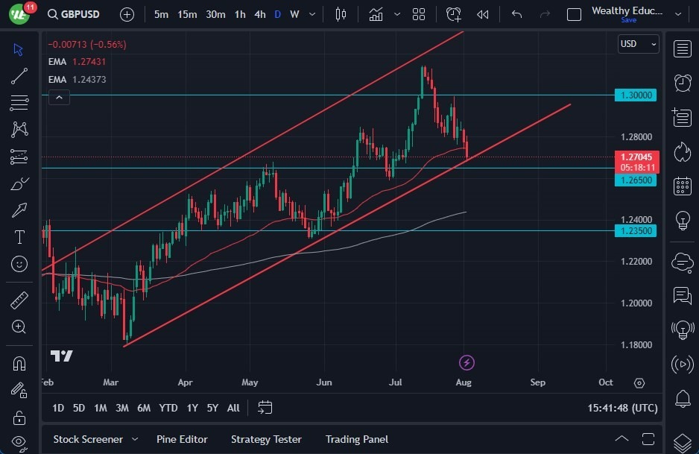699x454 pixels.
Task: Open the Object Tree panel
Action: point(683,440)
